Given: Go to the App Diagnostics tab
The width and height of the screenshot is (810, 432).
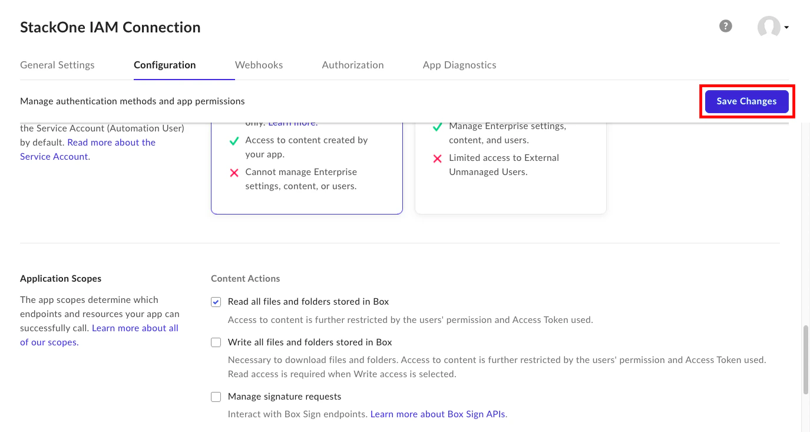Looking at the screenshot, I should click(459, 65).
